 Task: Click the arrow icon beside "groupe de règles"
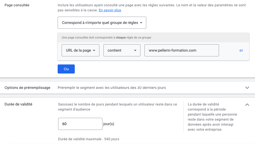(x=141, y=23)
